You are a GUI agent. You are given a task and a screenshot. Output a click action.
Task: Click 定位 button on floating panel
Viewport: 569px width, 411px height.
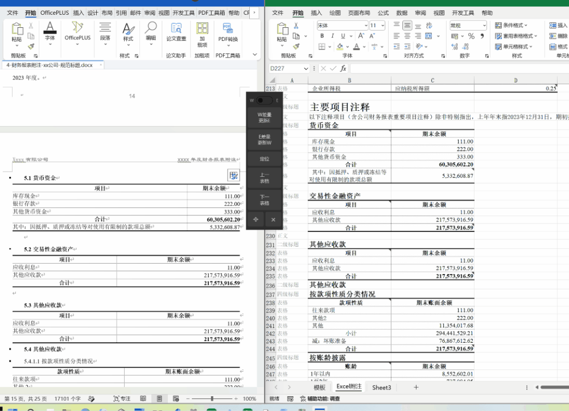(x=264, y=159)
